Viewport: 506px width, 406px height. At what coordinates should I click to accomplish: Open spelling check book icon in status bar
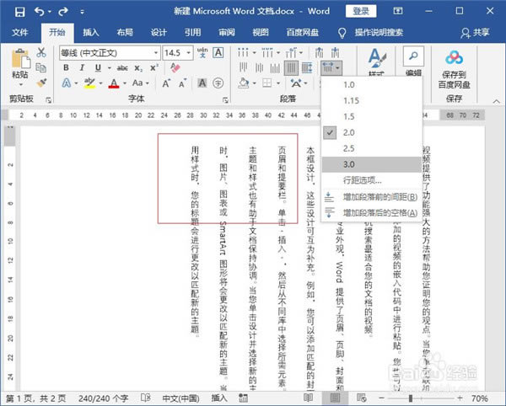pos(146,398)
